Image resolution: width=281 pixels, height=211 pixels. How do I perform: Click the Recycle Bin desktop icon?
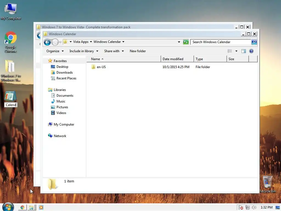[268, 184]
